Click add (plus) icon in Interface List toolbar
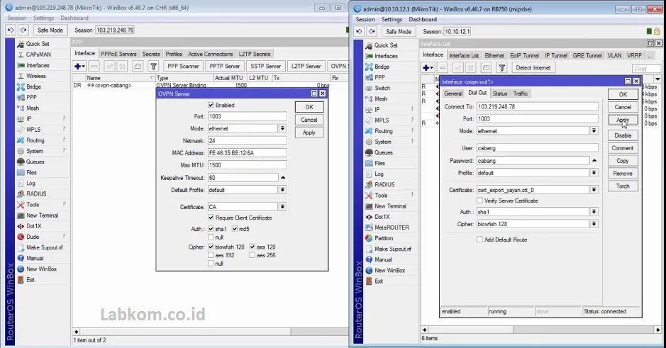Viewport: 666px width, 348px height. coord(428,67)
